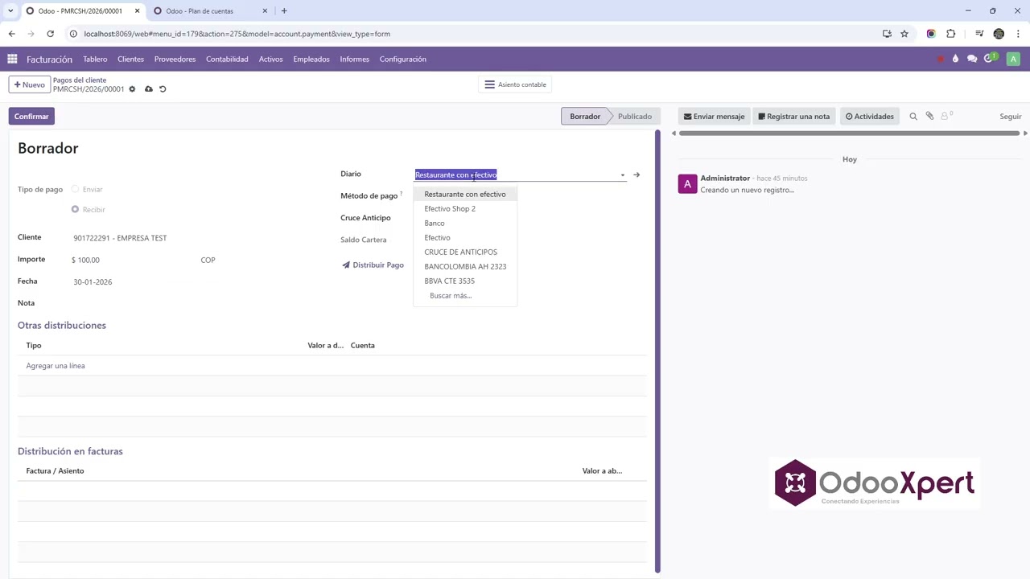Create a new record with Nuevo
The width and height of the screenshot is (1030, 579).
coord(29,84)
